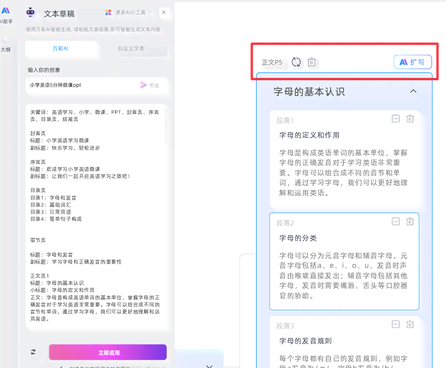Delete 正文P5 with the trash icon
This screenshot has height=368, width=446.
pos(312,62)
